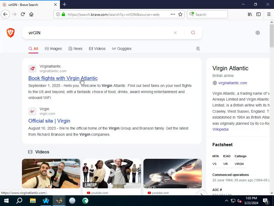Play the spaceship rocket video thumbnail
The image size is (274, 206).
(173, 174)
